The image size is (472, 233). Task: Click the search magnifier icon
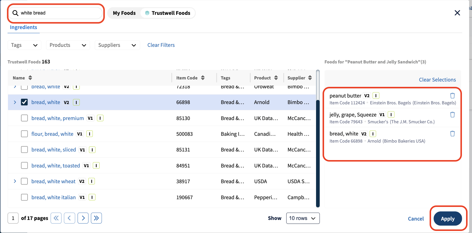(15, 13)
